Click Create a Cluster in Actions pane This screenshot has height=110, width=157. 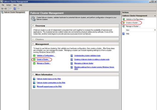pos(133,23)
